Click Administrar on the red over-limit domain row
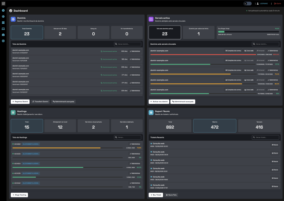 (273, 51)
